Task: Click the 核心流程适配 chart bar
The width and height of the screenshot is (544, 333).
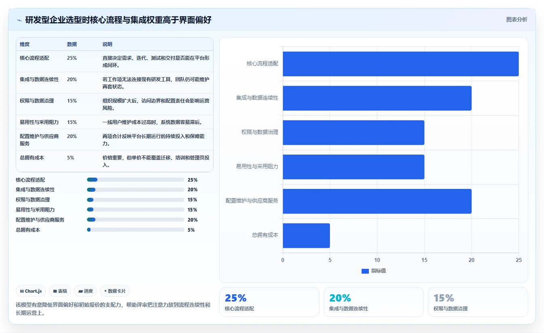Action: pos(400,64)
